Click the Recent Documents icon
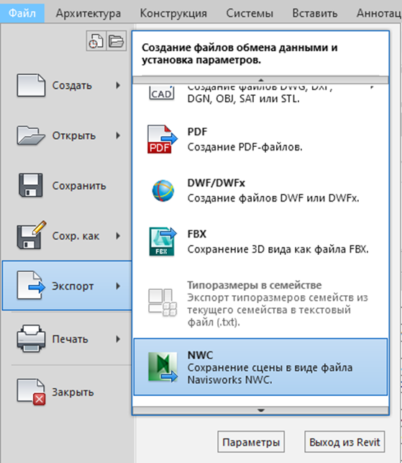The image size is (402, 463). (96, 41)
